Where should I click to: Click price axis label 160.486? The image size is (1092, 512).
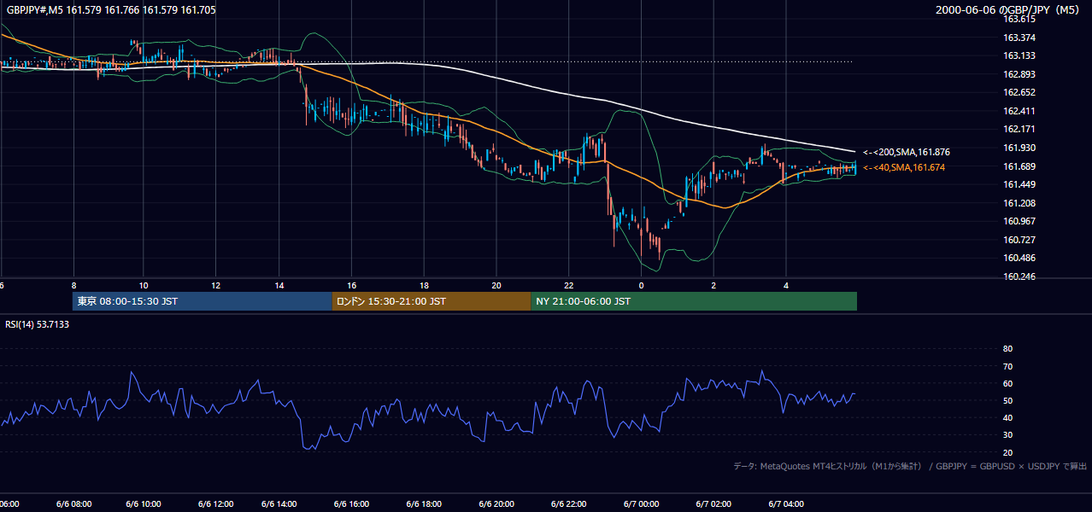[1019, 258]
